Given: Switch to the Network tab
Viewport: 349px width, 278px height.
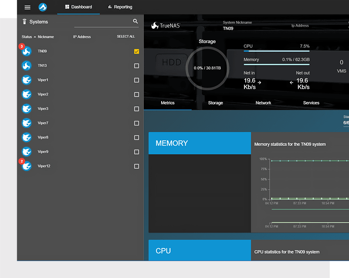Looking at the screenshot, I should pos(263,103).
